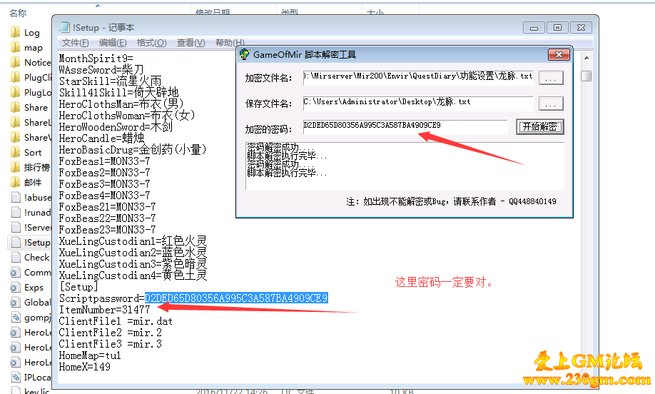Viewport: 655px width, 394px height.
Task: Select the gompj file icon
Action: (16, 317)
